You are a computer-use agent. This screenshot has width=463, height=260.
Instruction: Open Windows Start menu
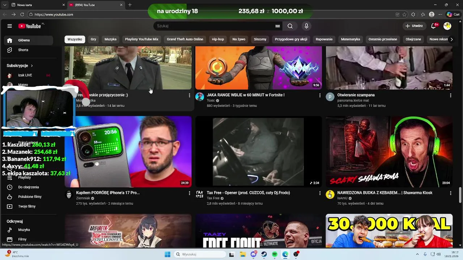pyautogui.click(x=167, y=254)
